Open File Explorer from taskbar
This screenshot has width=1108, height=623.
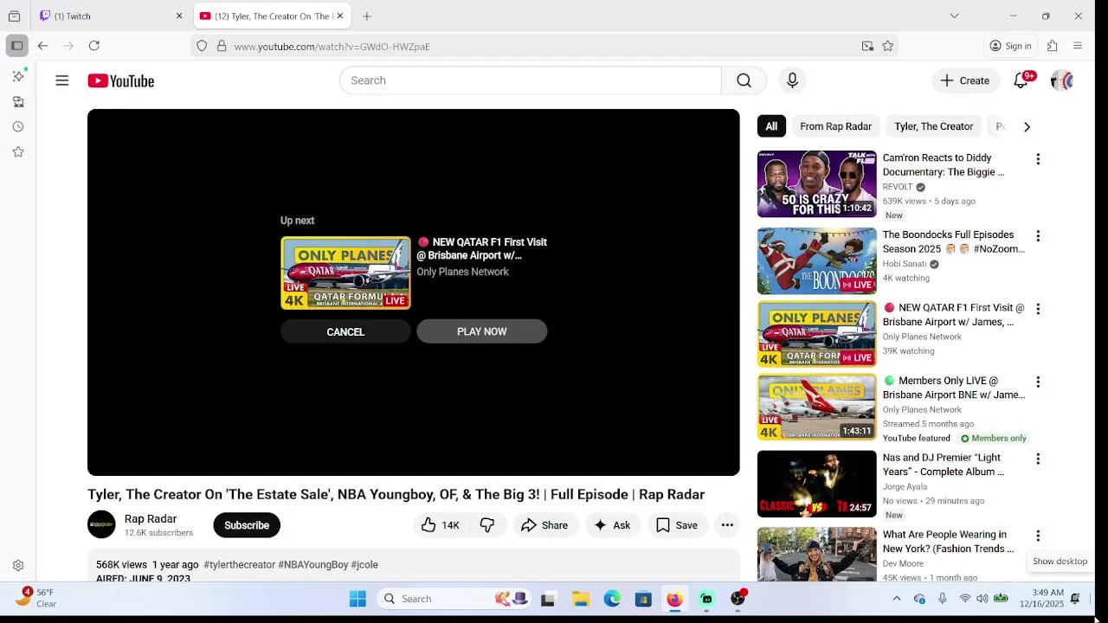click(581, 599)
